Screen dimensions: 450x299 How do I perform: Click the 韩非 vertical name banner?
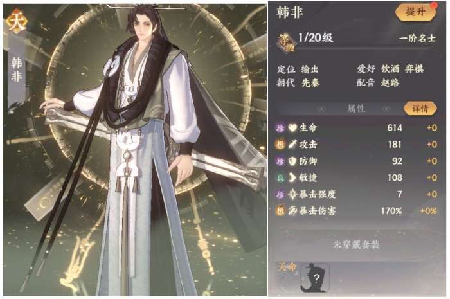[x=17, y=69]
